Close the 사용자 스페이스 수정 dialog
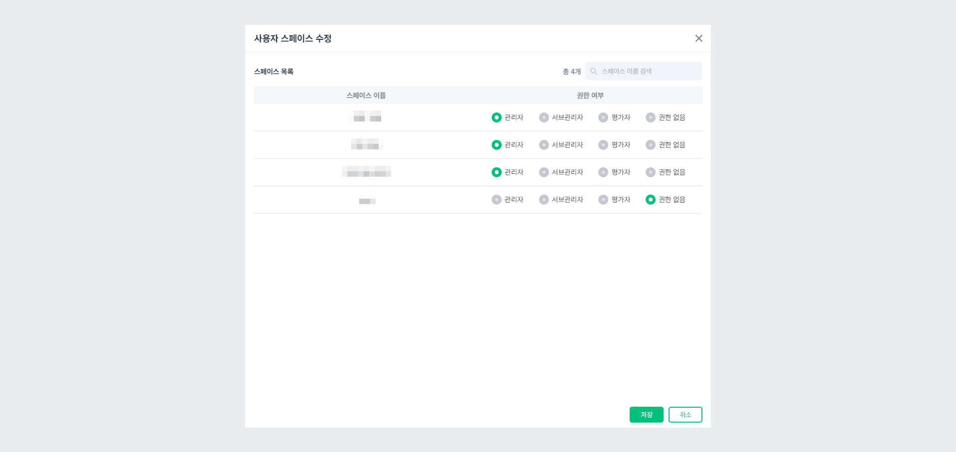The height and width of the screenshot is (452, 956). pos(698,38)
